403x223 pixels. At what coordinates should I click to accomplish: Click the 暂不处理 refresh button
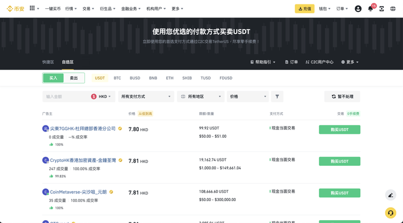pos(342,96)
